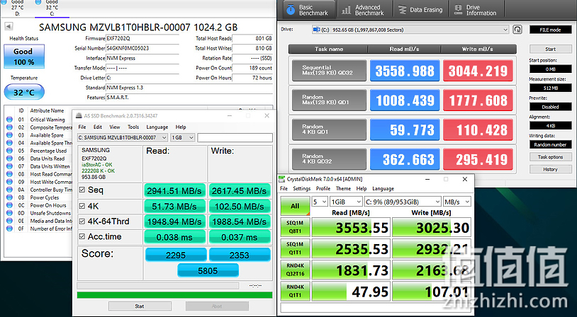Click the Firmware field EXF7202Q
577x317 pixels.
pos(142,38)
